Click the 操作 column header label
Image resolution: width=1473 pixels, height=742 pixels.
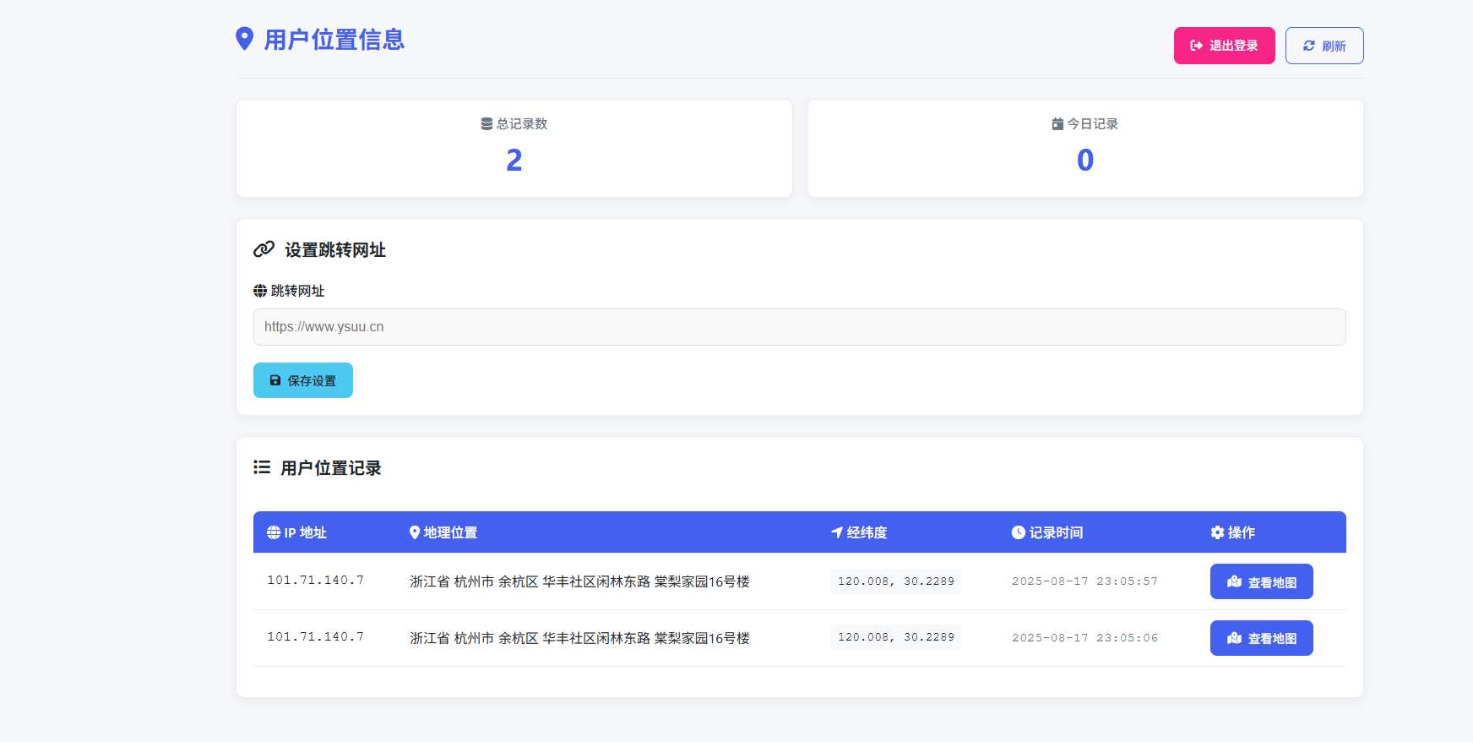click(x=1241, y=532)
